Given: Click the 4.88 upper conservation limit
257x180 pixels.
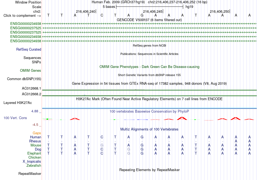Looking at the screenshot, I should click(35, 111).
